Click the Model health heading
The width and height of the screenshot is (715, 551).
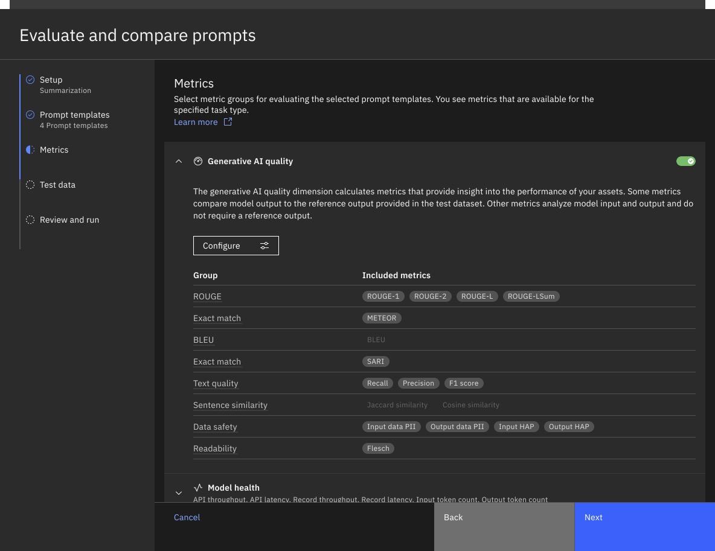pyautogui.click(x=234, y=488)
